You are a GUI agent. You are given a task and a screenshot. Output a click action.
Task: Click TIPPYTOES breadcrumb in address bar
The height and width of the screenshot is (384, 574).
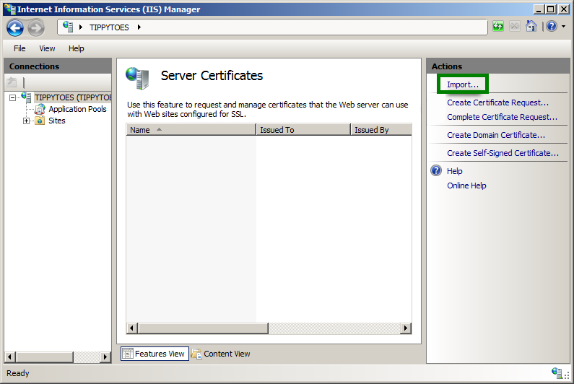pos(109,27)
